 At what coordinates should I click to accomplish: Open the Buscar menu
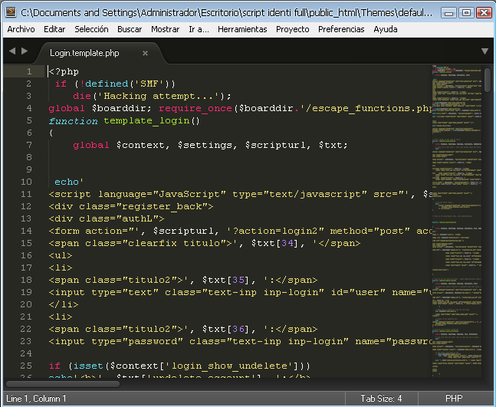[x=130, y=29]
